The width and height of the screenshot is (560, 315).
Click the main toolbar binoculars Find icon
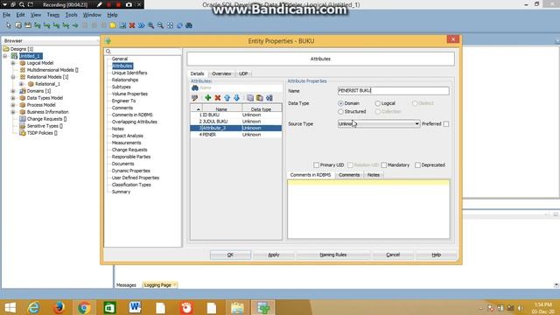[189, 25]
